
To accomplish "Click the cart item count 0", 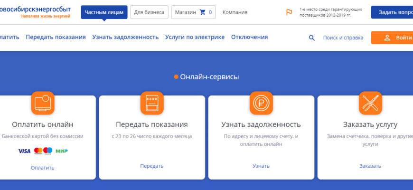I will pos(210,12).
